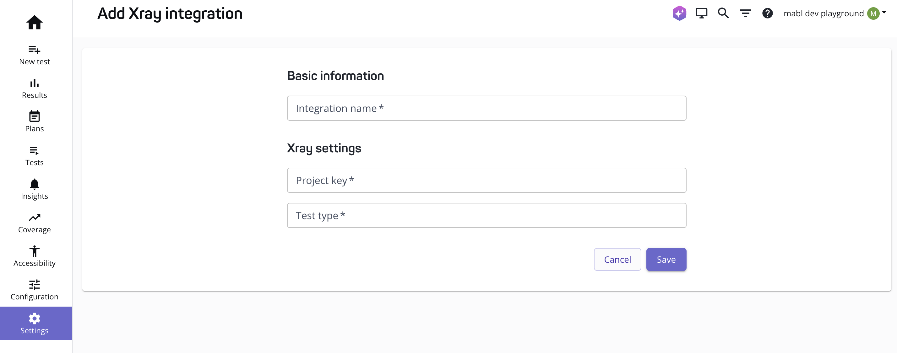Screen dimensions: 897x353
Task: Open the Accessibility section
Action: point(35,257)
